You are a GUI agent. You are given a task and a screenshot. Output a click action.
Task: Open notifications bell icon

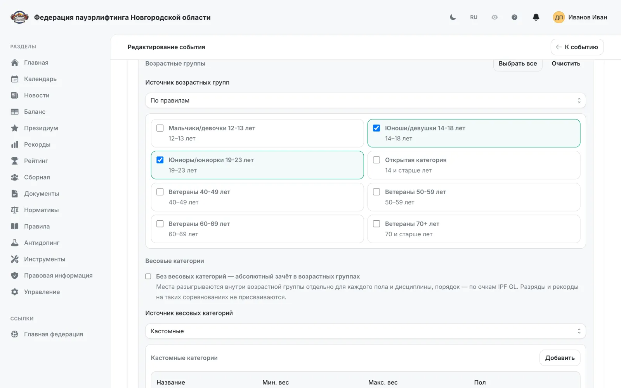pos(536,17)
